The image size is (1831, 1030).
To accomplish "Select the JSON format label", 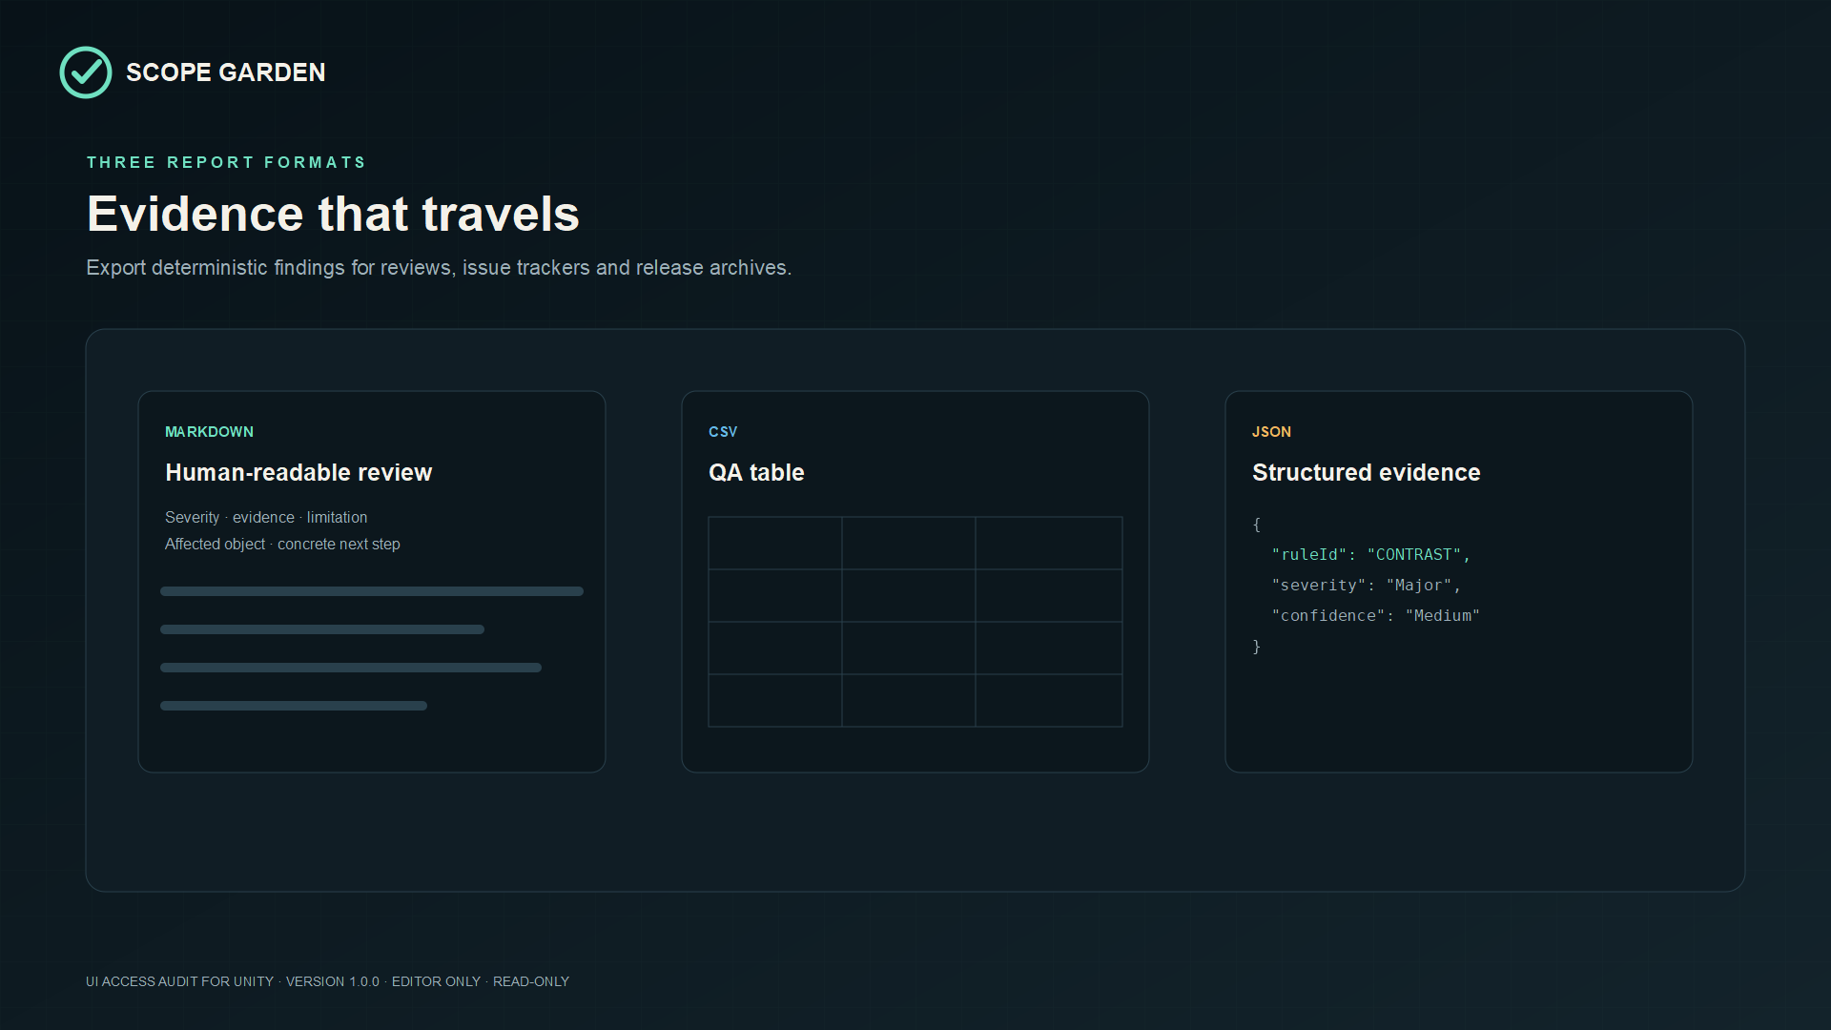I will click(1271, 432).
